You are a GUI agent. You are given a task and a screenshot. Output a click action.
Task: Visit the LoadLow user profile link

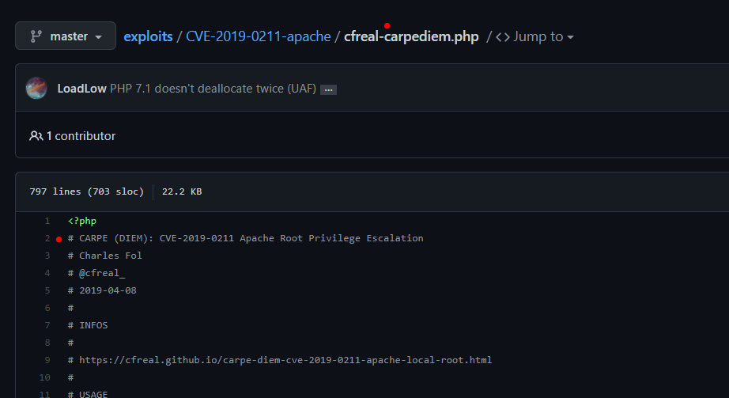[81, 89]
